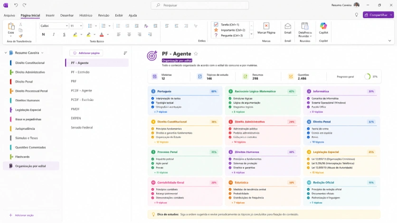This screenshot has width=397, height=223.
Task: Click the user profile avatar
Action: pyautogui.click(x=357, y=5)
